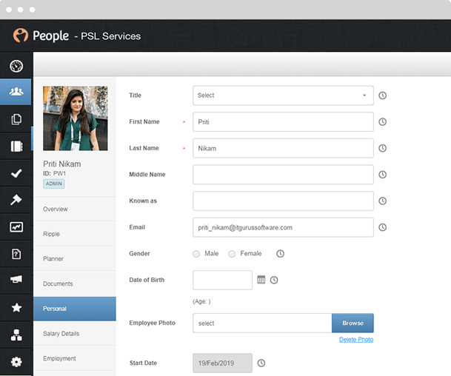View history clock icon for Date of Birth
The width and height of the screenshot is (451, 376).
tap(274, 280)
